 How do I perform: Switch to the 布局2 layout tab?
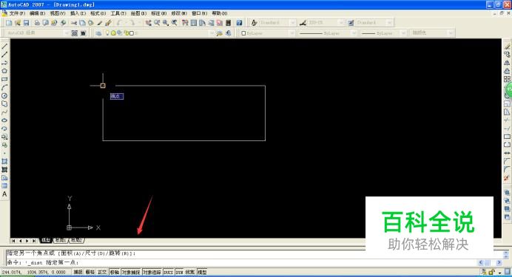tap(77, 240)
